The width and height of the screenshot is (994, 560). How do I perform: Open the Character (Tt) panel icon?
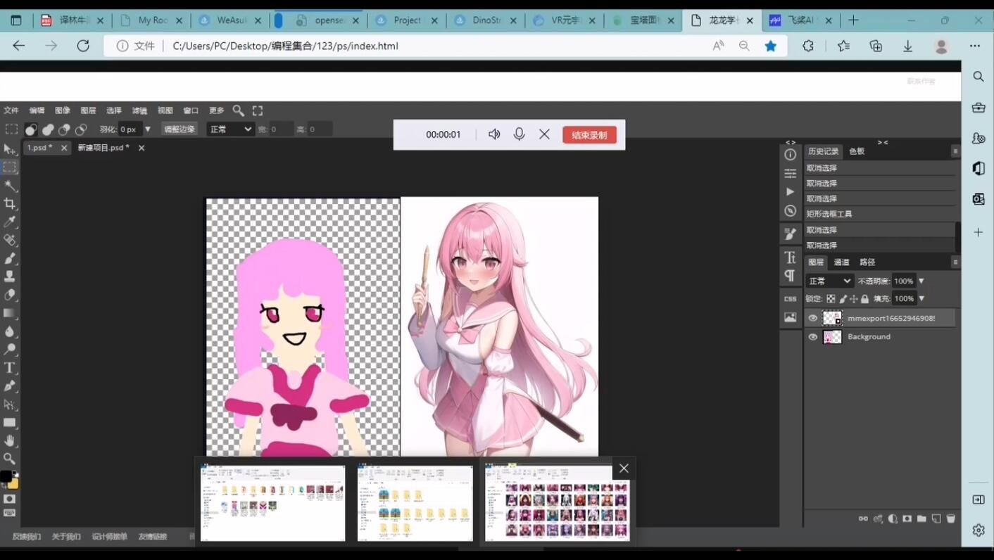791,257
